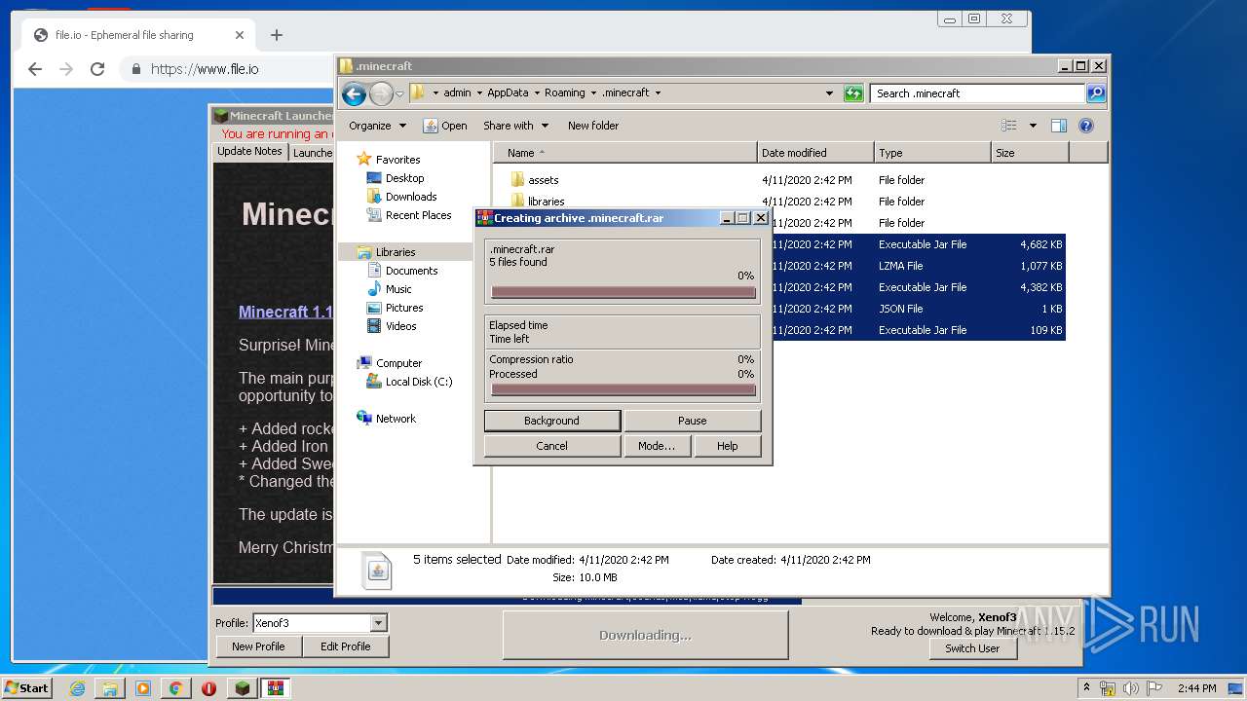Screen dimensions: 1247x701
Task: Open the Desktop favorite in sidebar
Action: coord(404,178)
